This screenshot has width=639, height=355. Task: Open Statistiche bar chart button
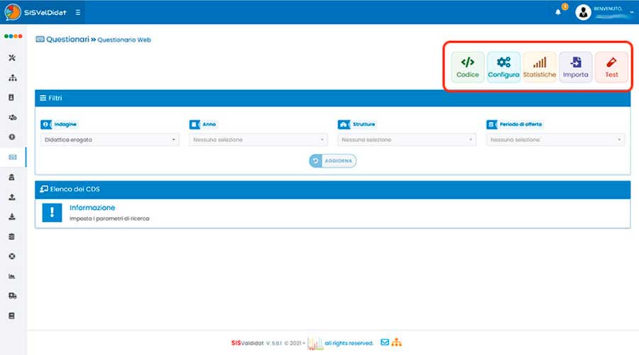[540, 67]
